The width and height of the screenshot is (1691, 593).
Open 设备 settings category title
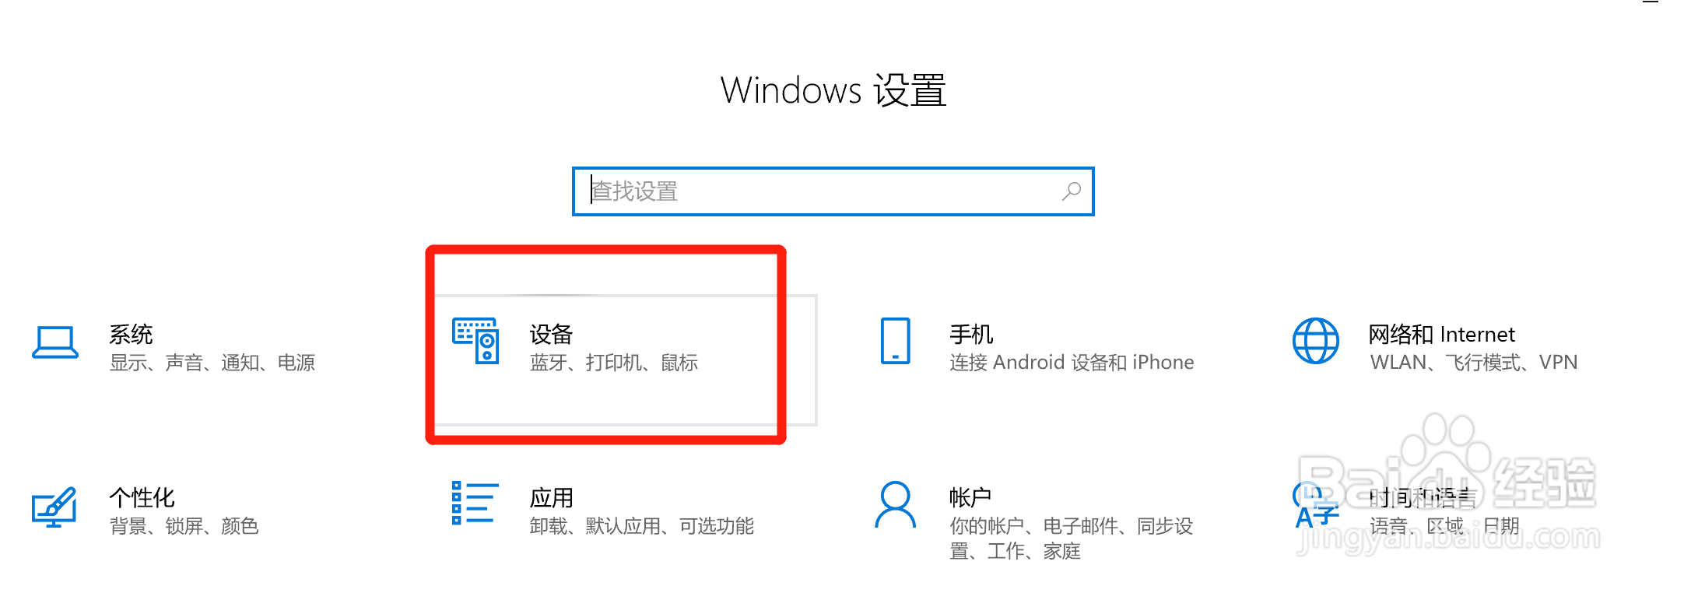click(551, 335)
